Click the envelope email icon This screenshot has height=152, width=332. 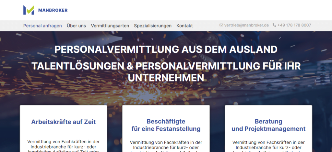coord(221,25)
